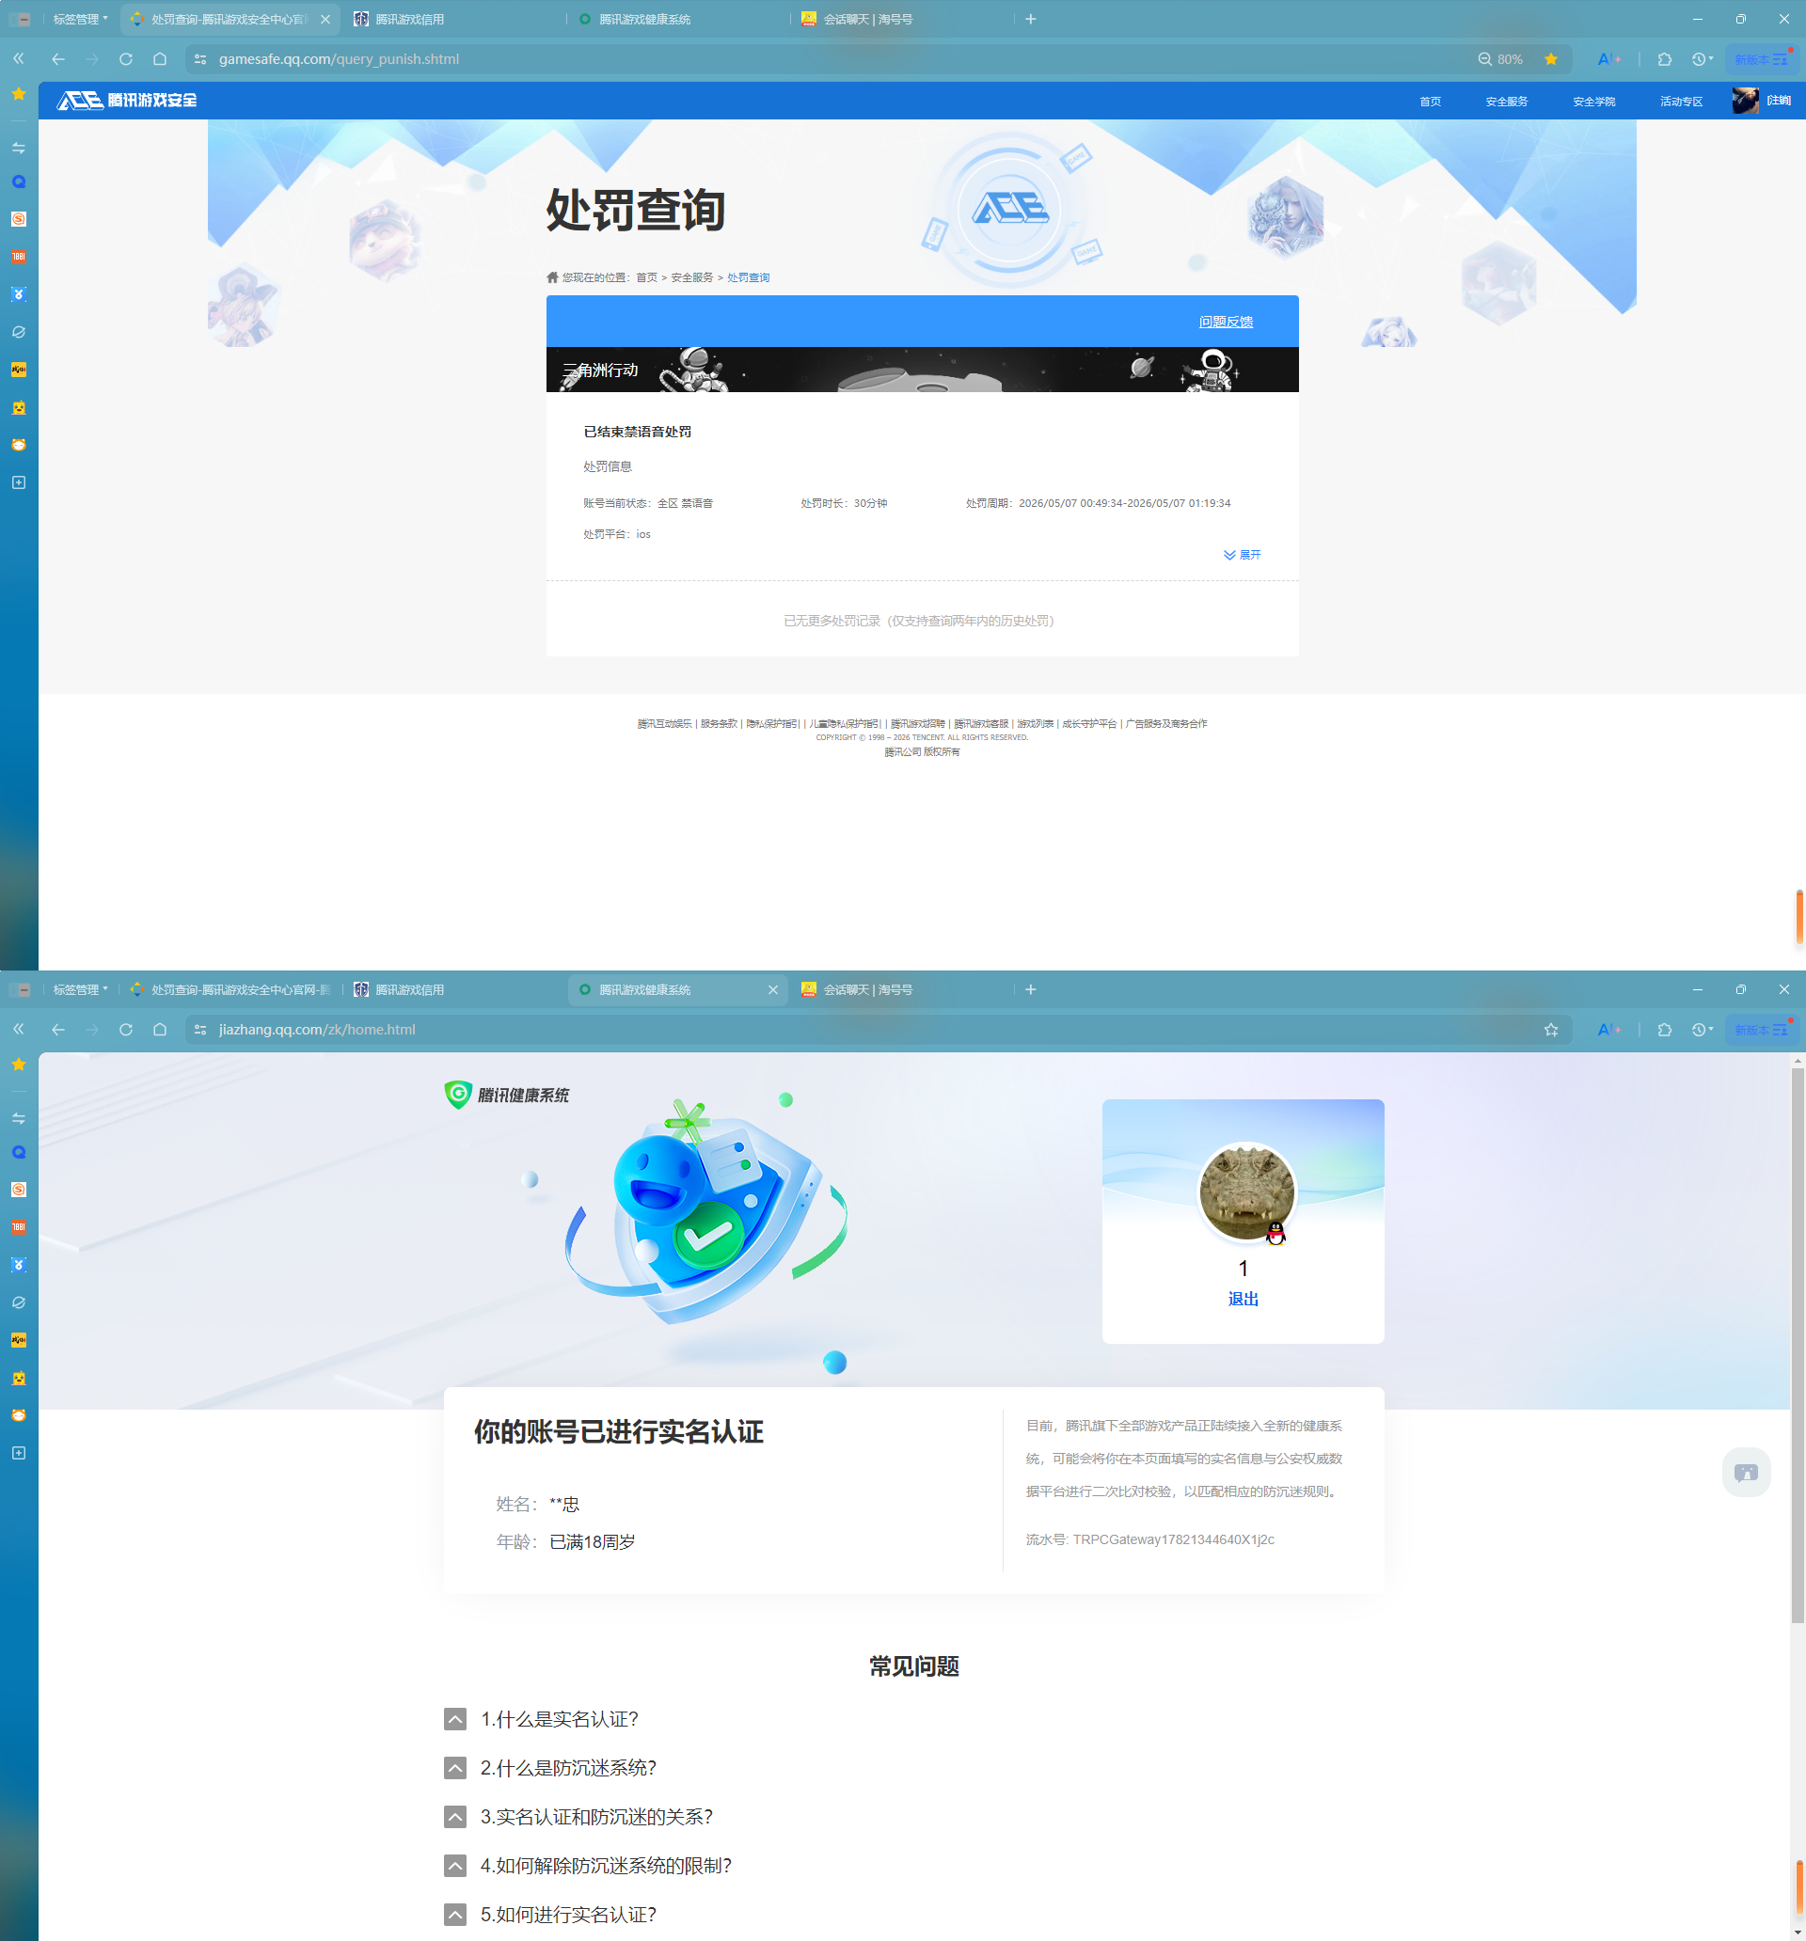The height and width of the screenshot is (1941, 1806).
Task: Bookmark the jiazhang.qq.com page with the star
Action: coord(1551,1030)
